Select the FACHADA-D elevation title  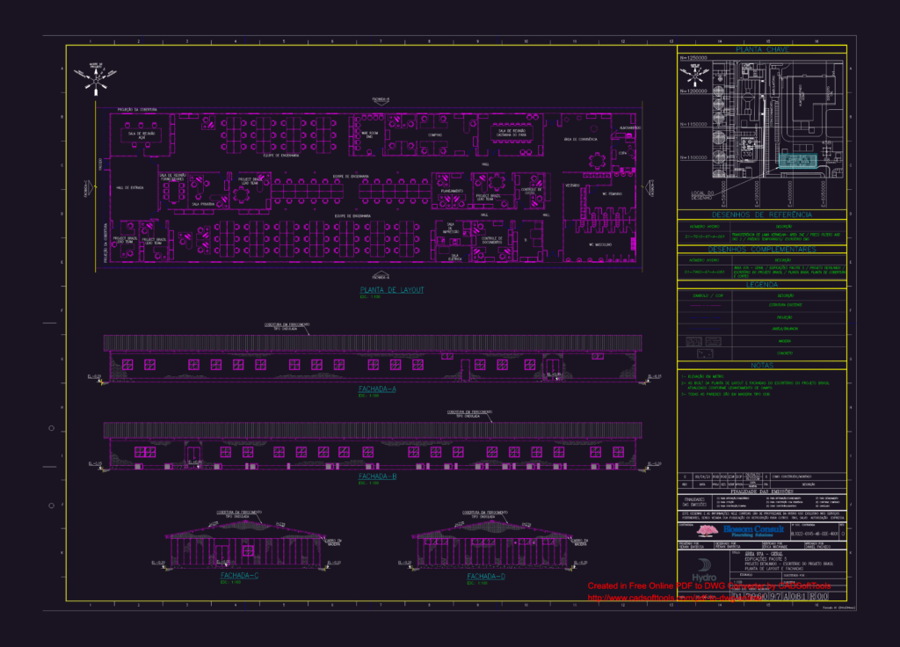point(485,577)
